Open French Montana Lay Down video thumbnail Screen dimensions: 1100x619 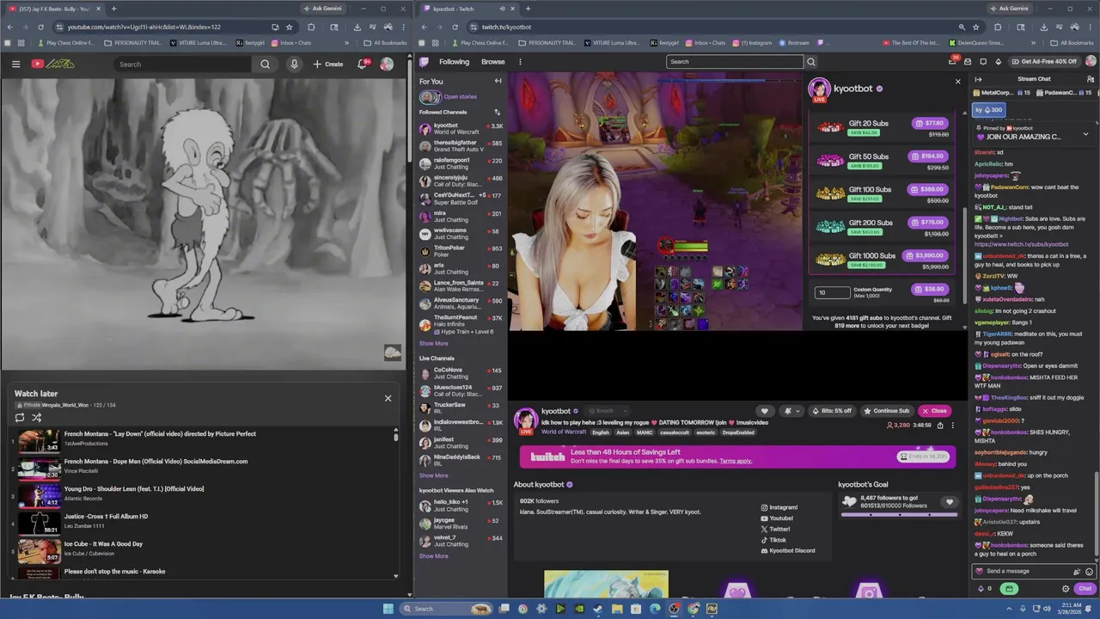tap(39, 441)
